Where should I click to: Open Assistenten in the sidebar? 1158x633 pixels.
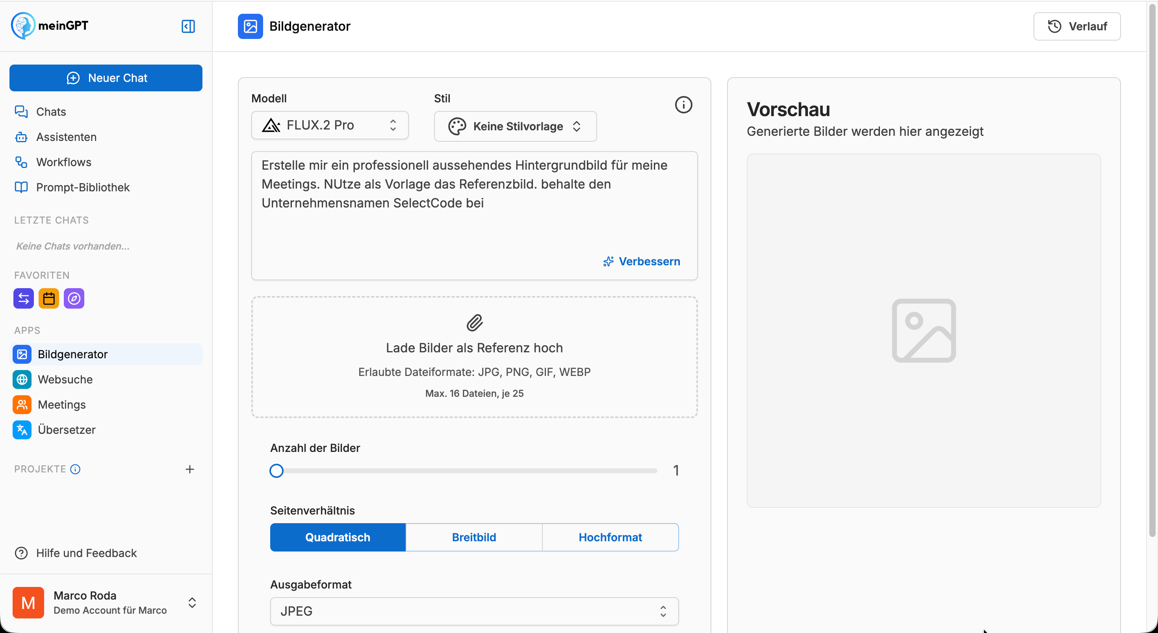(x=106, y=137)
